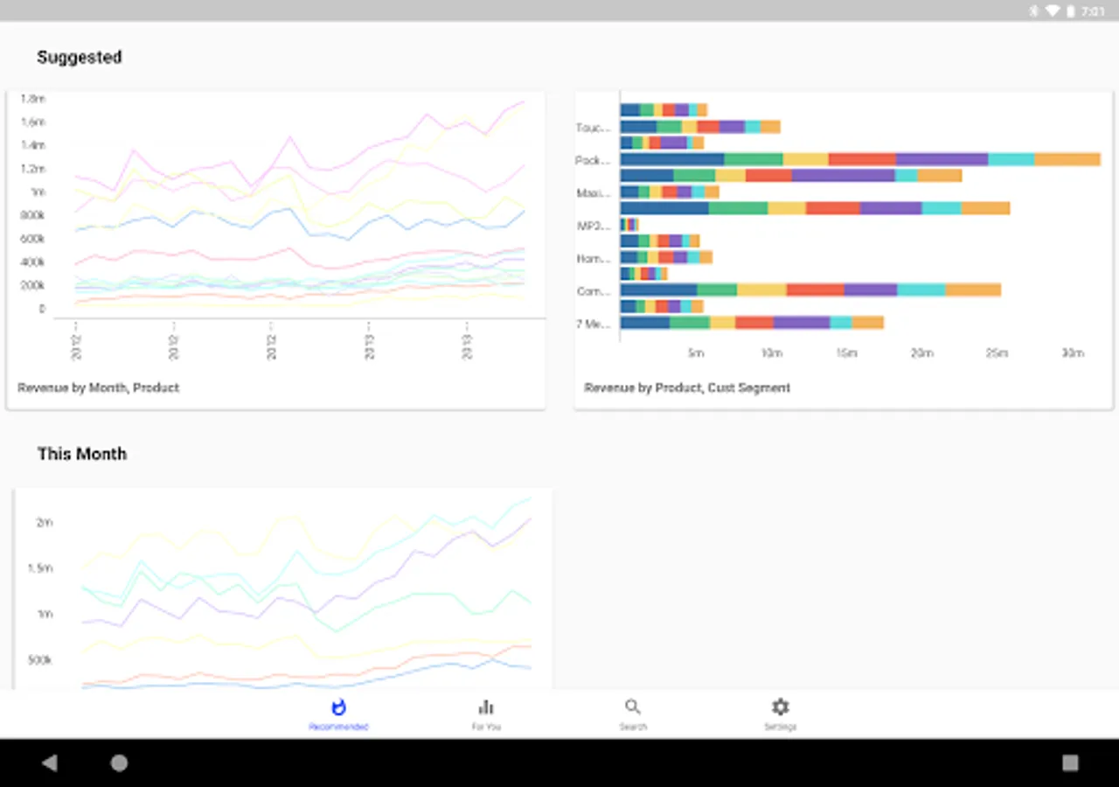Screen dimensions: 1119x787
Task: Open Revenue by Product, Cust Segment chart
Action: 844,250
